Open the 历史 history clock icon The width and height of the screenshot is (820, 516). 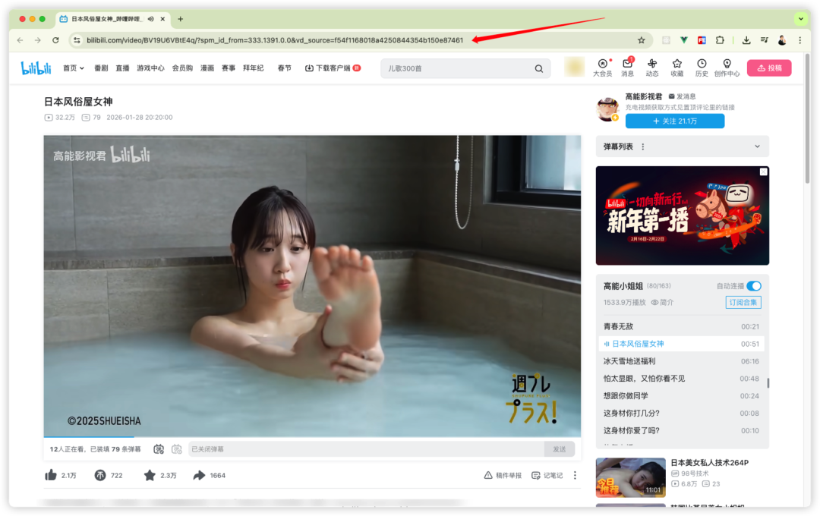click(701, 68)
